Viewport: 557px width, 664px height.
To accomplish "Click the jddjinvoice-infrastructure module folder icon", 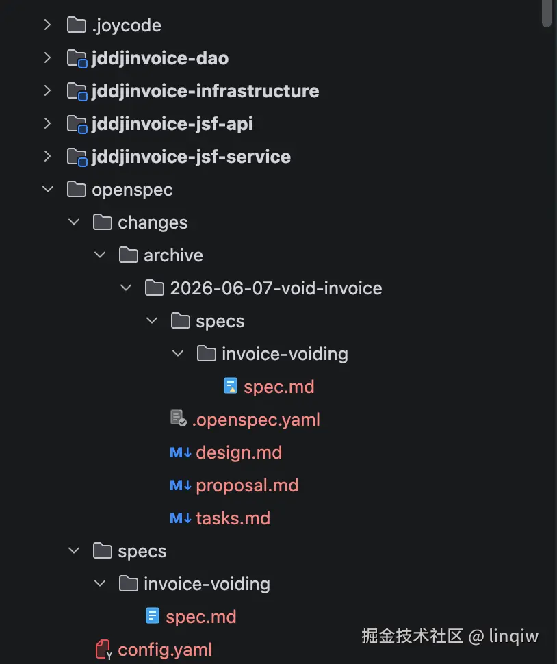I will (77, 92).
